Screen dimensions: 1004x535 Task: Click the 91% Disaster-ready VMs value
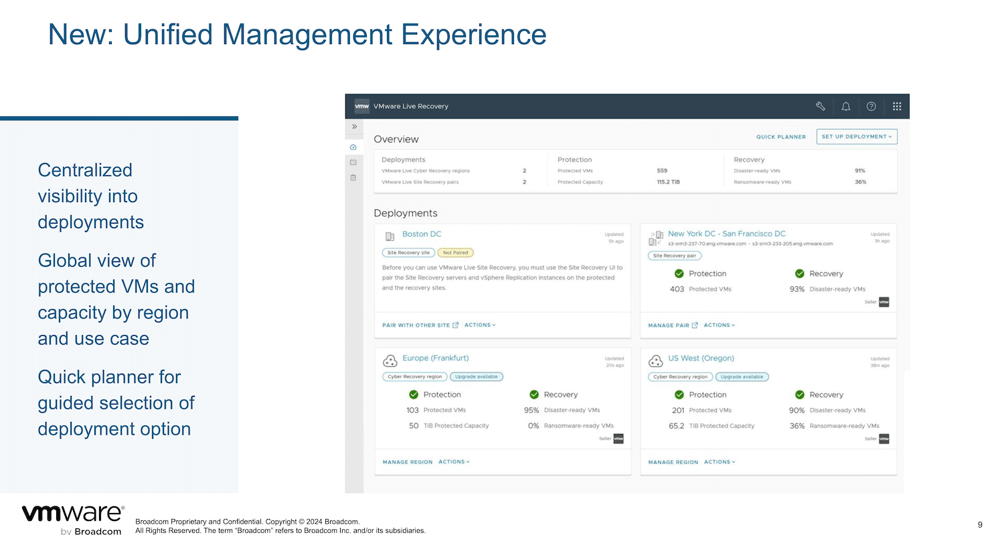coord(860,171)
